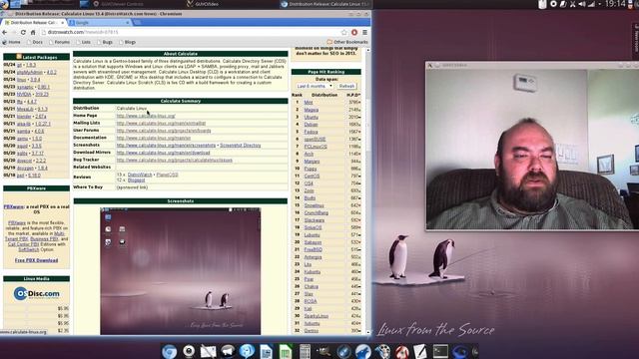The image size is (639, 359).
Task: Open the blue speech bubble messenger icon
Action: point(247,351)
